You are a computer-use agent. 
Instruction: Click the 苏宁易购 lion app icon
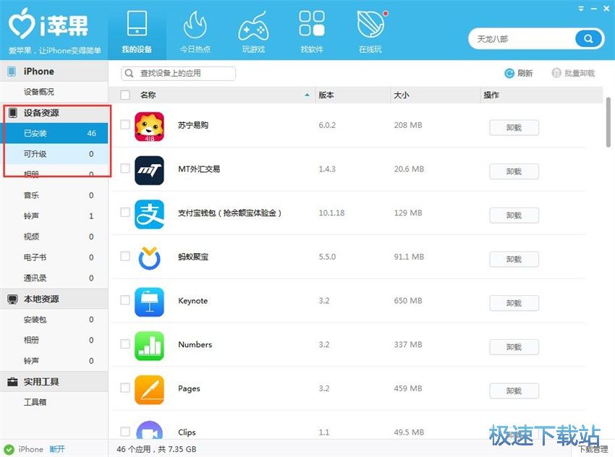click(150, 127)
